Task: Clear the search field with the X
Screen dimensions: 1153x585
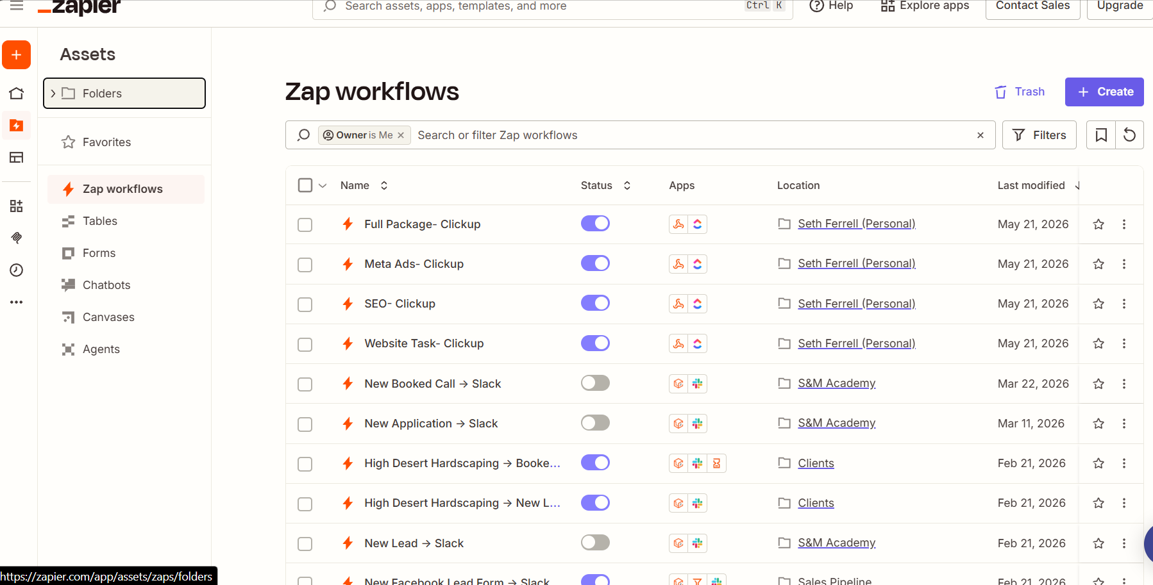Action: point(980,135)
